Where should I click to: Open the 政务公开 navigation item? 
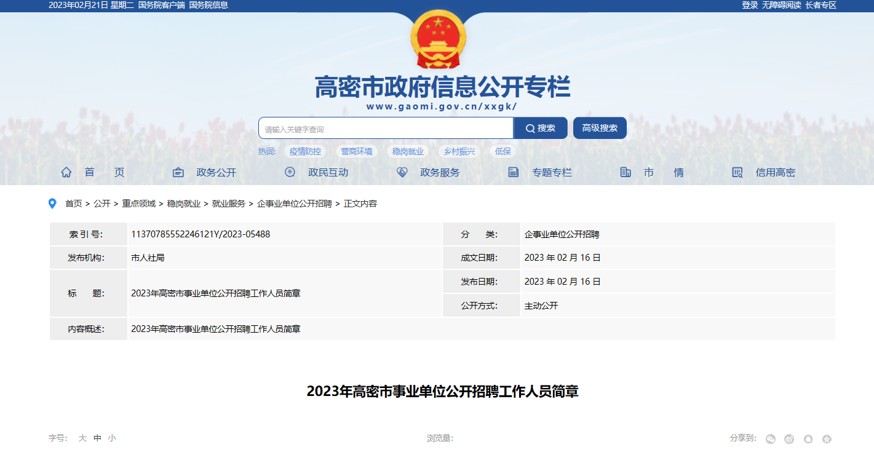coord(217,173)
